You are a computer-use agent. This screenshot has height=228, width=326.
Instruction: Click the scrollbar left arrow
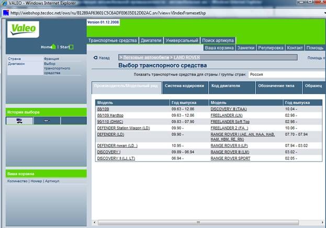point(95,223)
